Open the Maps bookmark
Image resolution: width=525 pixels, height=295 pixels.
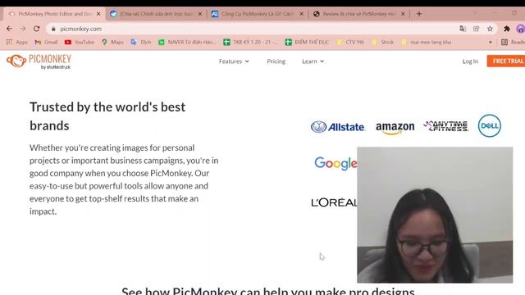(113, 42)
